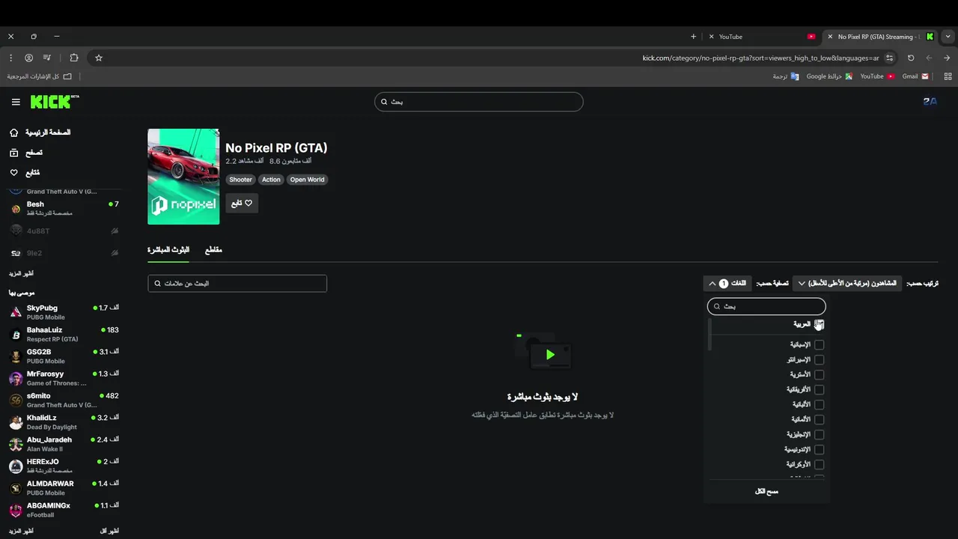The image size is (958, 539).
Task: Open Following (متابع) heart item in sidebar
Action: tap(25, 173)
